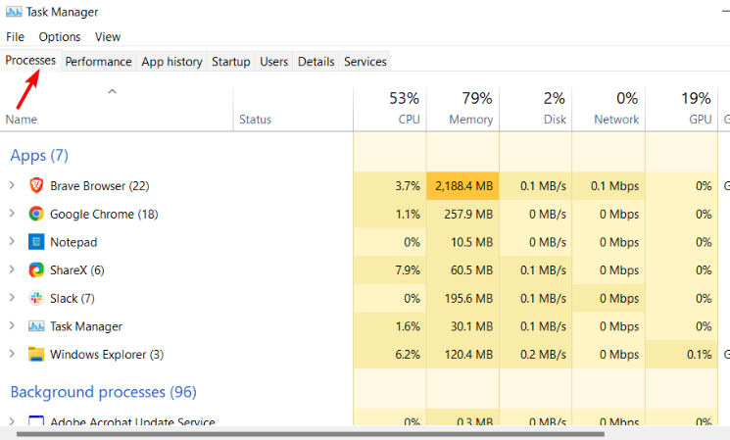Click the 195.6 MB memory cell

pyautogui.click(x=462, y=298)
